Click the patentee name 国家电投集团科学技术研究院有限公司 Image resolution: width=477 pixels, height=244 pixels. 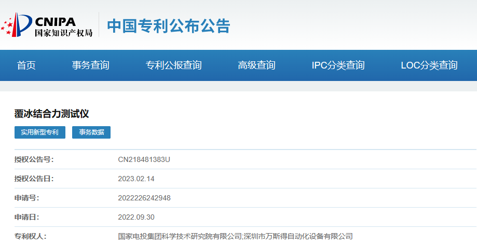pos(180,236)
